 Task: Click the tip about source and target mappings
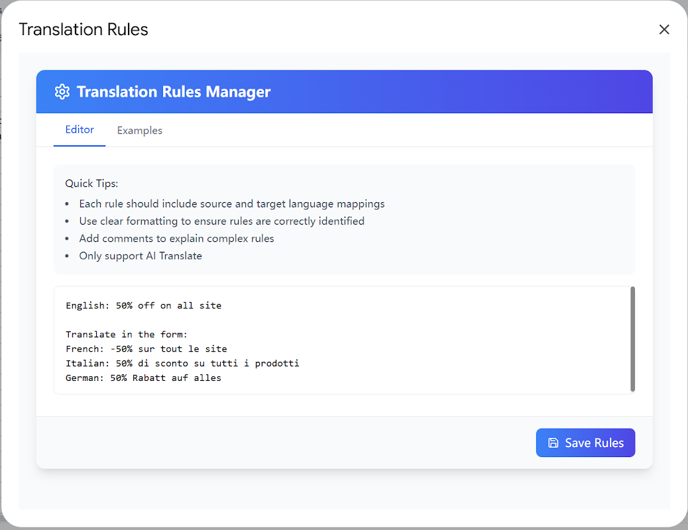point(232,204)
